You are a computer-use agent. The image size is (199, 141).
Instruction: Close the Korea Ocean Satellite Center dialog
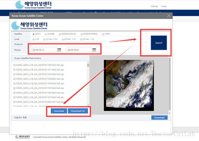click(x=169, y=16)
